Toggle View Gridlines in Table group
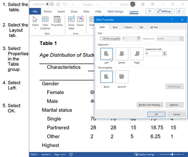Screen dimensions: 188x157 45,20
